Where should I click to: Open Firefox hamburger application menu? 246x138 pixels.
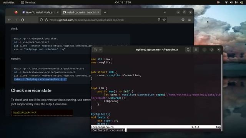point(189,20)
